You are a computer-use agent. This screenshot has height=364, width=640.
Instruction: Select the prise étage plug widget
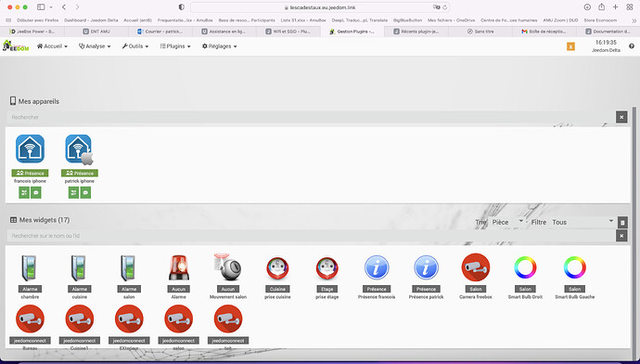point(326,268)
